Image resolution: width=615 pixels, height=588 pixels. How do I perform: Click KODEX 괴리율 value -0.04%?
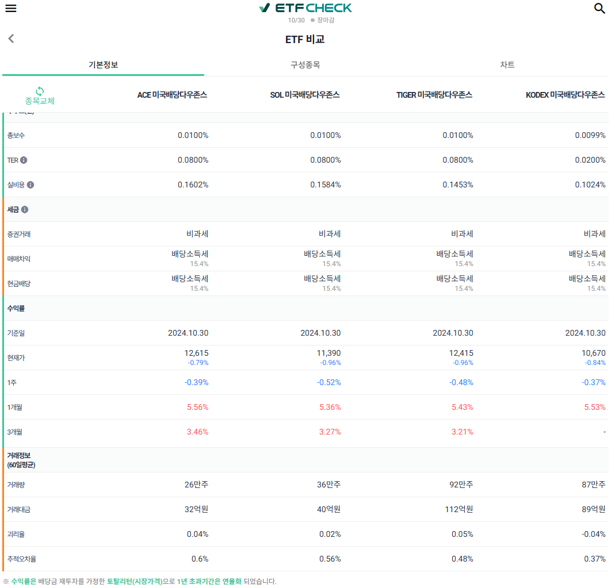(593, 534)
